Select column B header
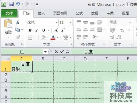Screen dimensions: 137x103 coord(43,59)
